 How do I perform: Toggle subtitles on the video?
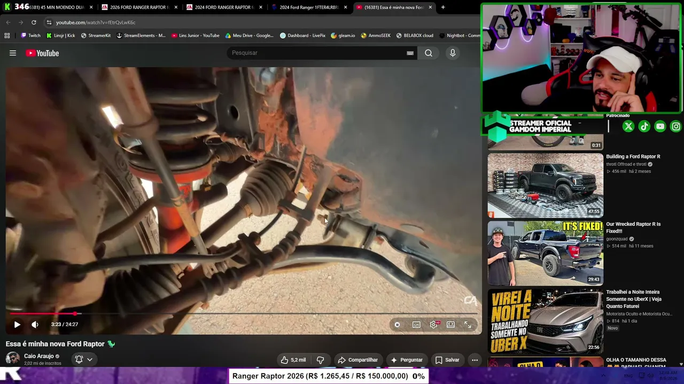point(416,324)
